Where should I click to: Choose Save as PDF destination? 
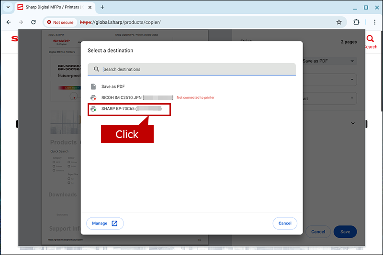(113, 86)
